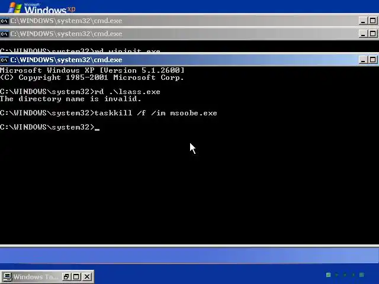The width and height of the screenshot is (379, 284).
Task: Close the minimized Windows Task Manager window
Action: (87, 277)
